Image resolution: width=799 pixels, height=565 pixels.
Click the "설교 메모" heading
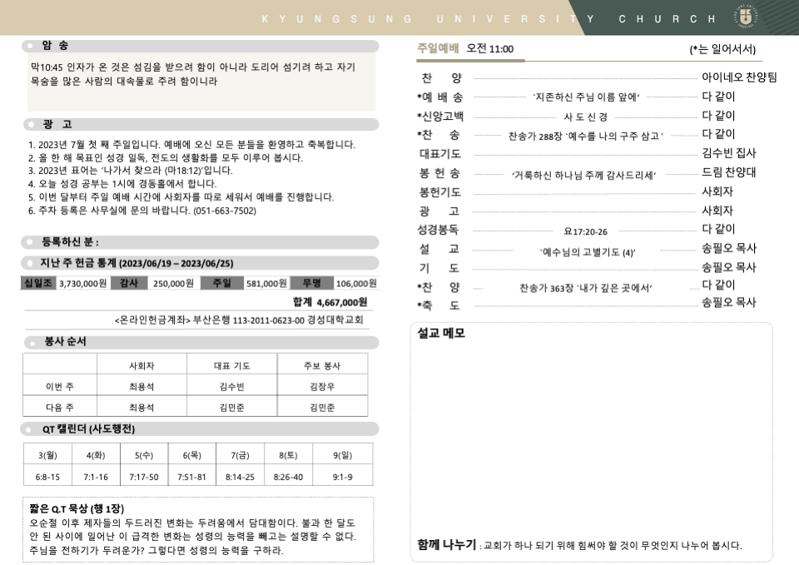coord(441,333)
